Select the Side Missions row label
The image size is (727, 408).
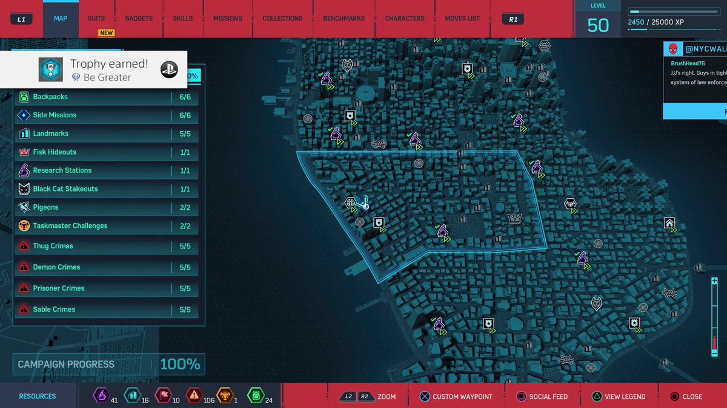(x=55, y=115)
